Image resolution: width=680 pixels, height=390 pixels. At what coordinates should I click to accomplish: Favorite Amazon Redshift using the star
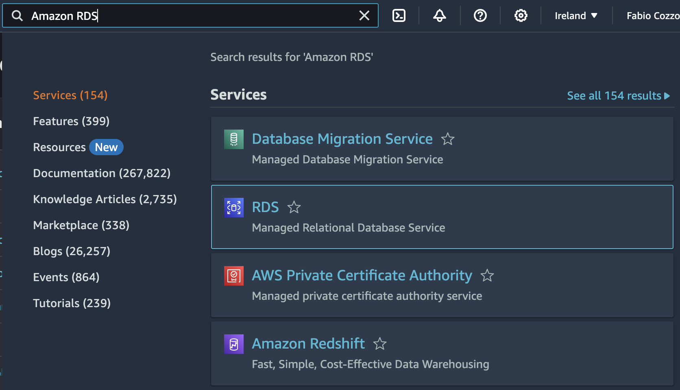pyautogui.click(x=380, y=344)
